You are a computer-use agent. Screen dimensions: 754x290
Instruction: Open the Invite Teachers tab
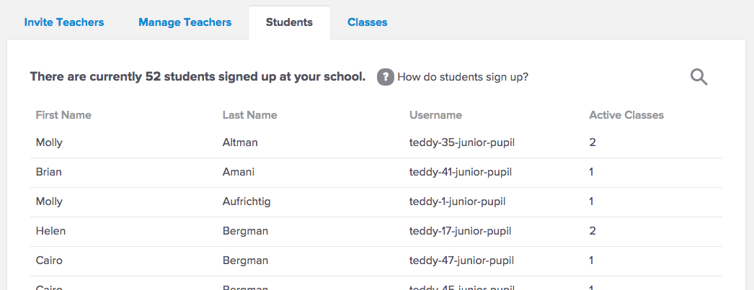64,22
